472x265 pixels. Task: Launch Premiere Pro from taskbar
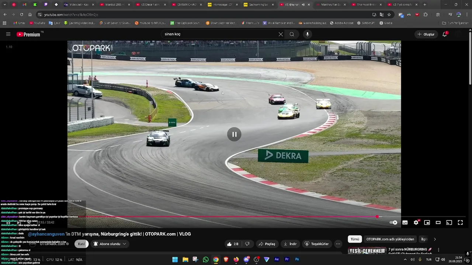(287, 259)
